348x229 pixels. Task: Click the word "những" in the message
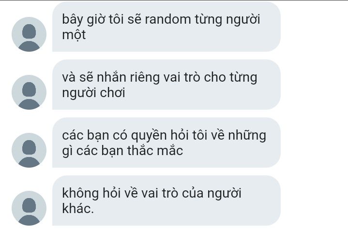[x=247, y=136]
